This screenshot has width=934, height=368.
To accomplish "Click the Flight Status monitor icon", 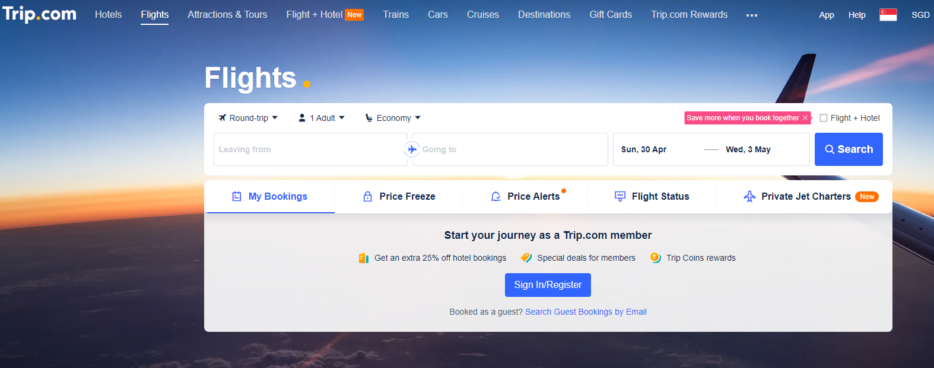I will point(620,197).
